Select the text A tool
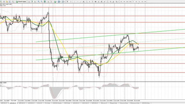The width and height of the screenshot is (185, 104). 90,2
